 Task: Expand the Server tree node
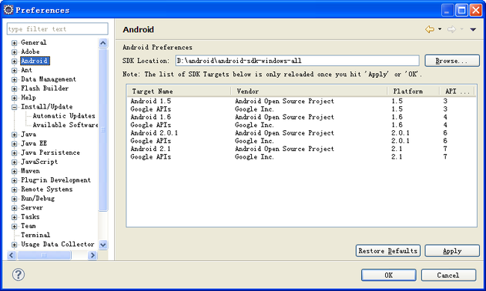[14, 208]
